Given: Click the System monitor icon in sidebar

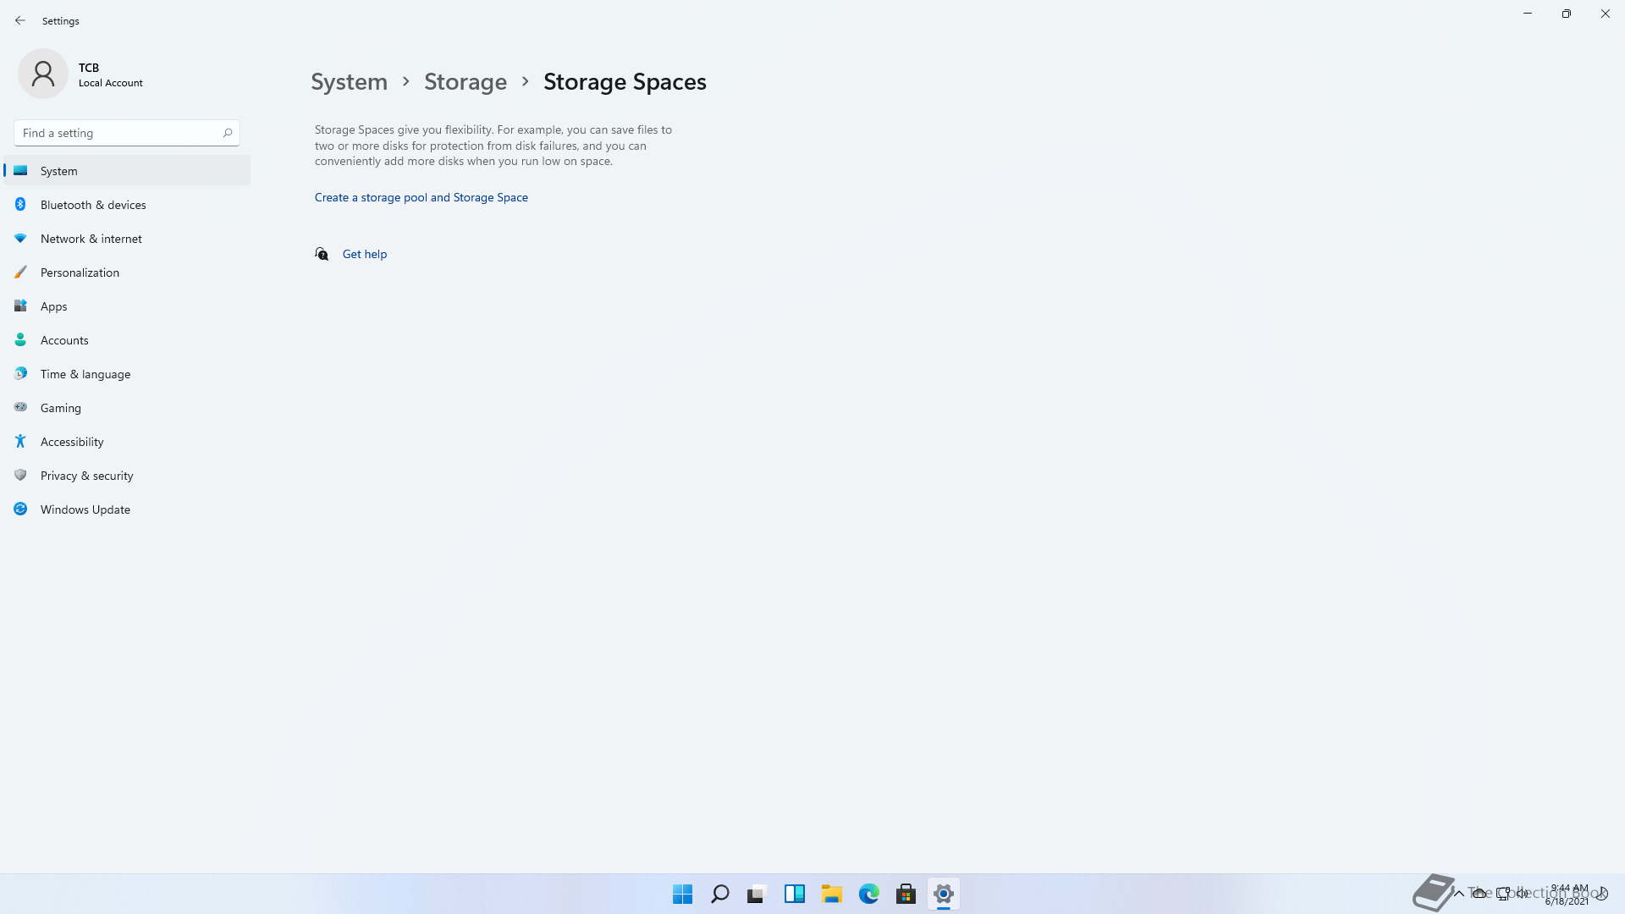Looking at the screenshot, I should click(20, 171).
